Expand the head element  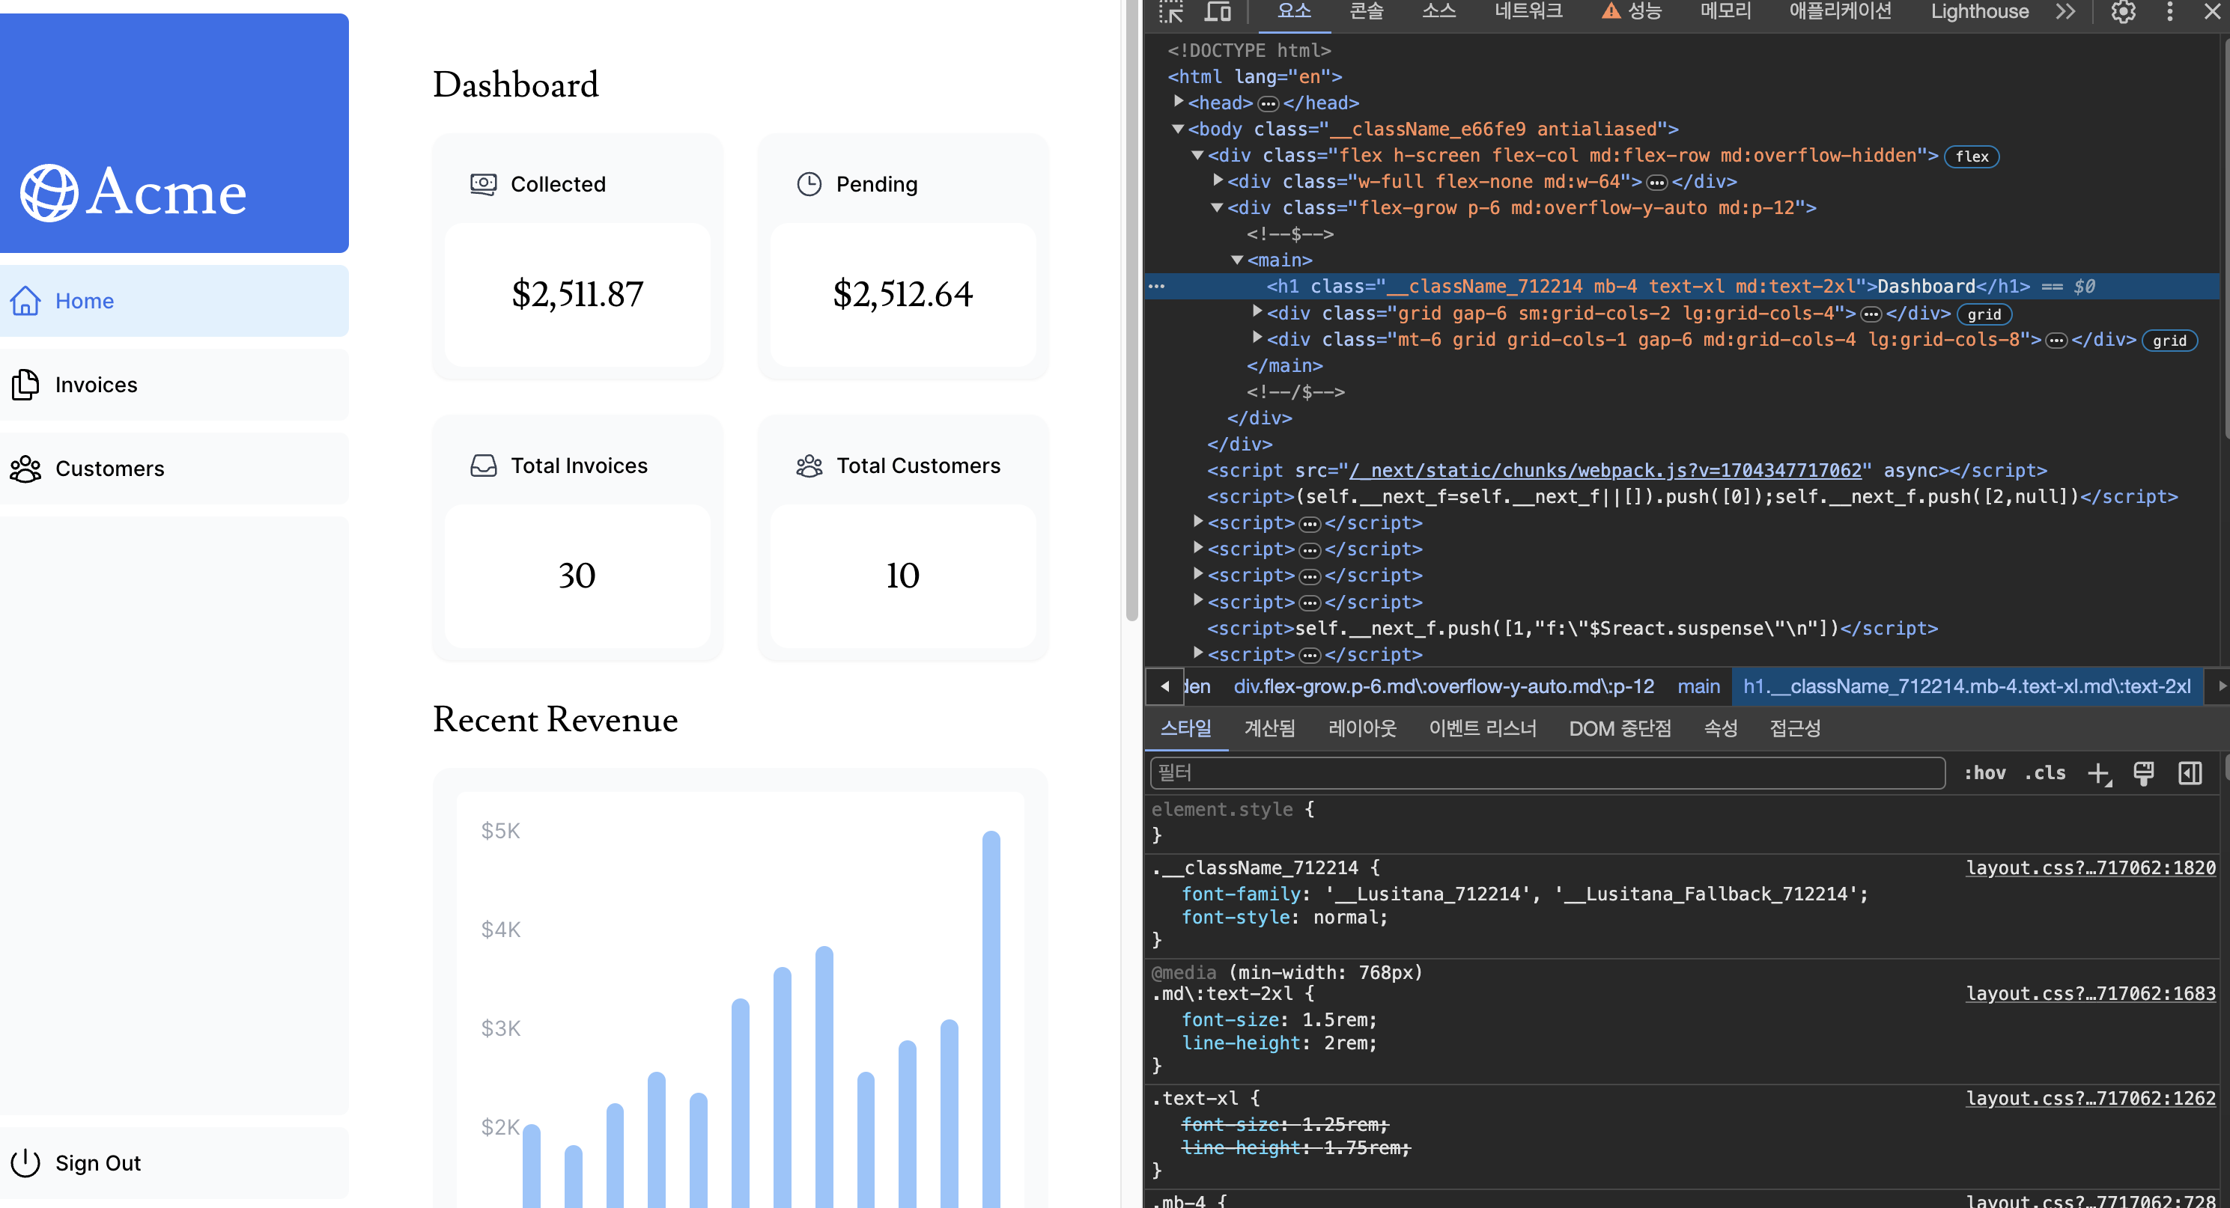coord(1178,101)
